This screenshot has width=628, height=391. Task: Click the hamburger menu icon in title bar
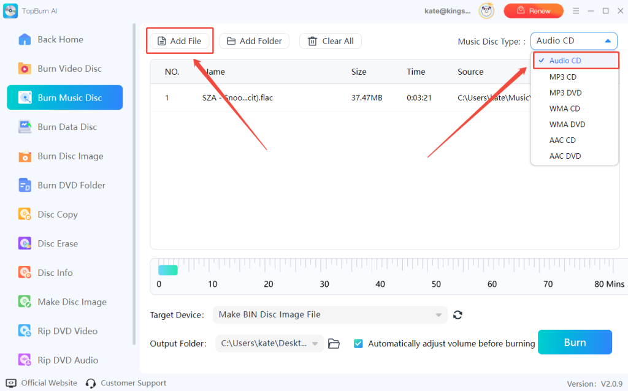pos(576,11)
